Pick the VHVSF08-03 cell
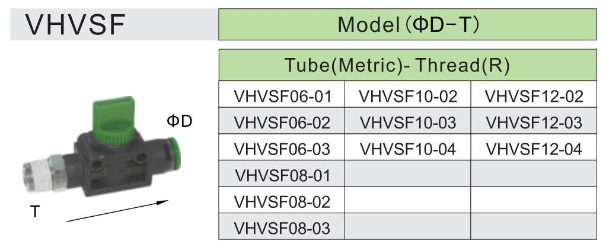The height and width of the screenshot is (244, 606). click(x=282, y=227)
